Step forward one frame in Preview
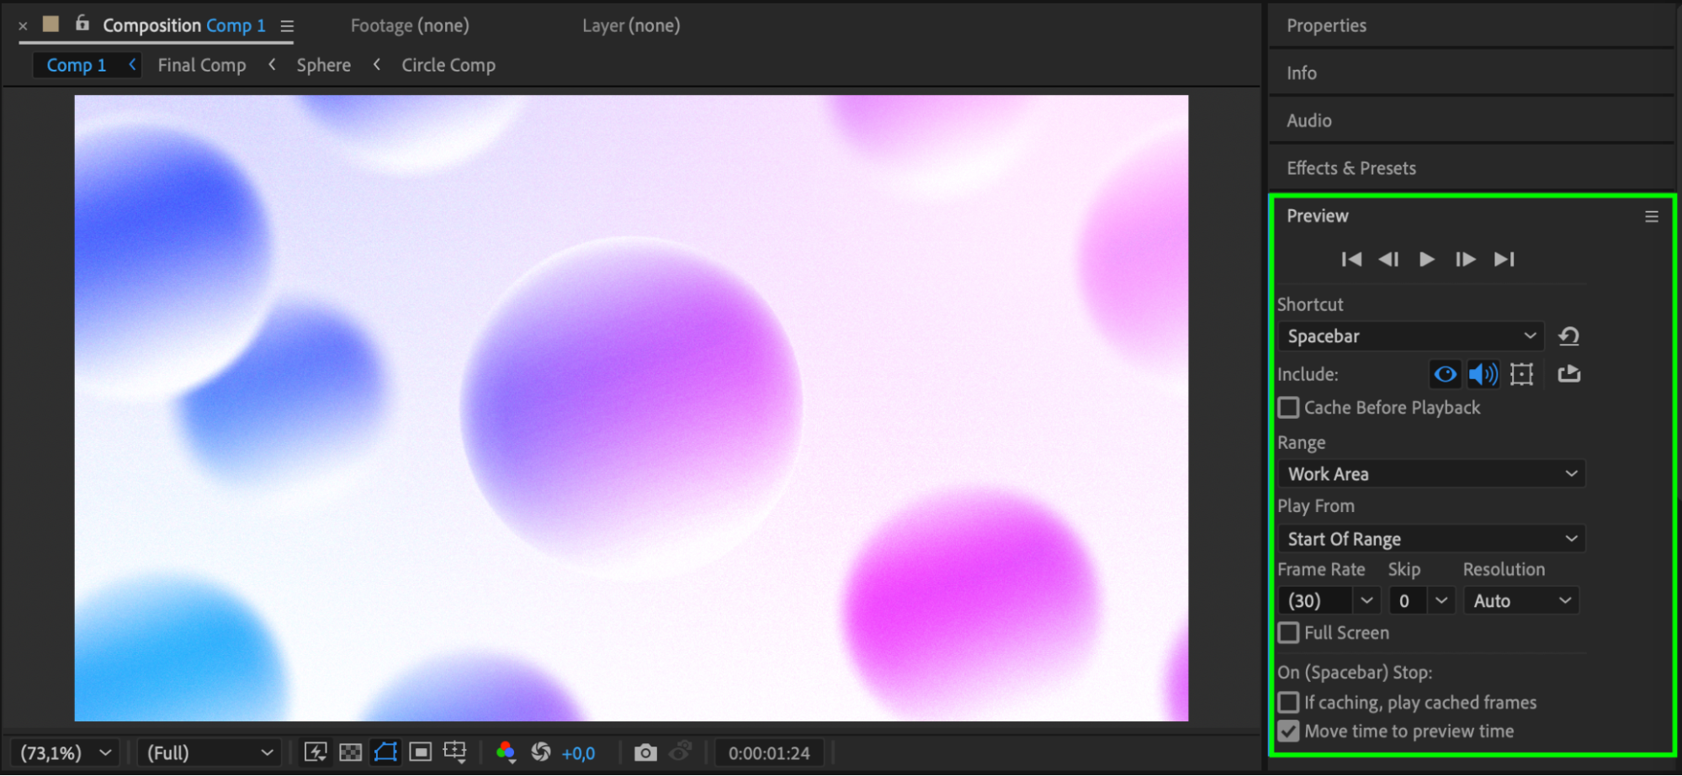 pos(1465,259)
